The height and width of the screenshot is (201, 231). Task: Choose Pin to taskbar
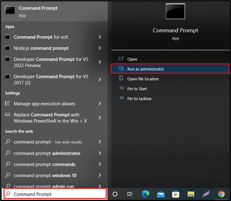pyautogui.click(x=170, y=98)
